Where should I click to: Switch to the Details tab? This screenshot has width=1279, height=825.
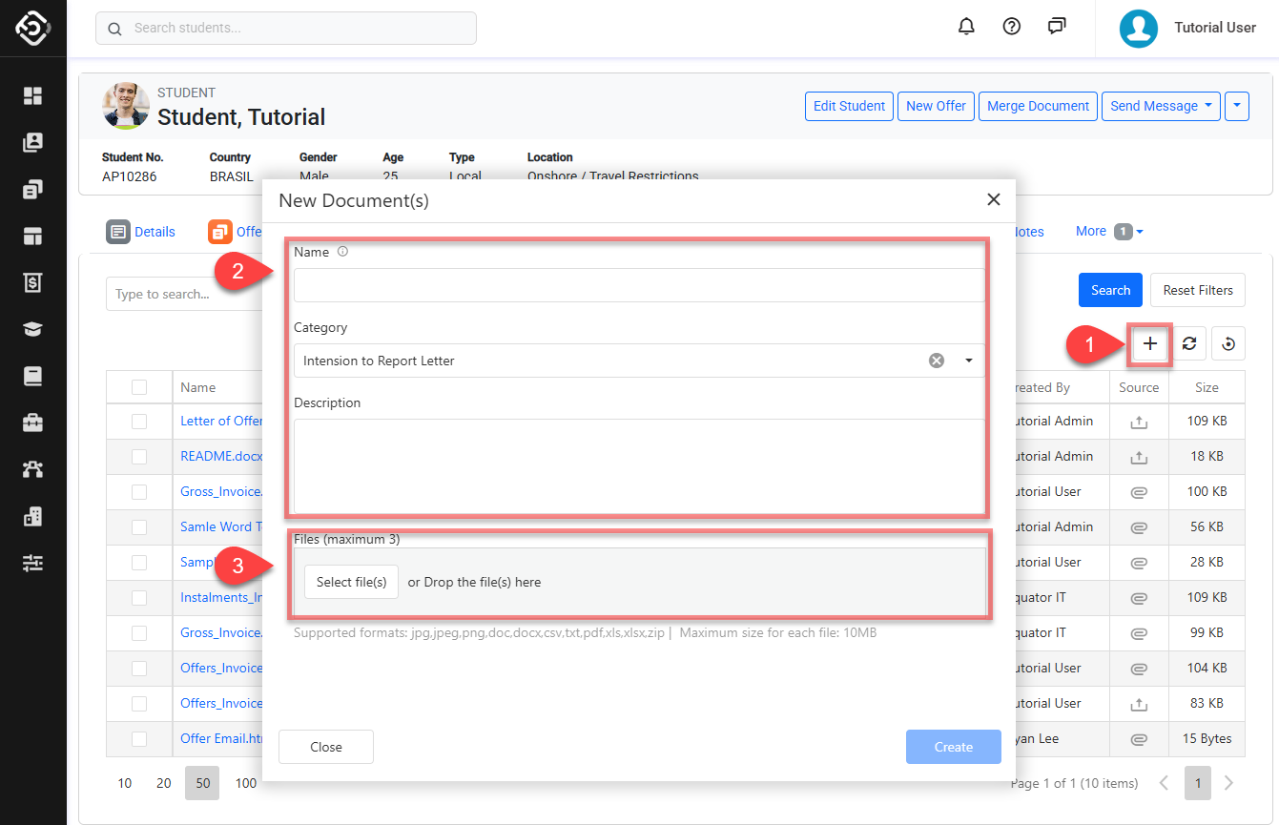141,232
